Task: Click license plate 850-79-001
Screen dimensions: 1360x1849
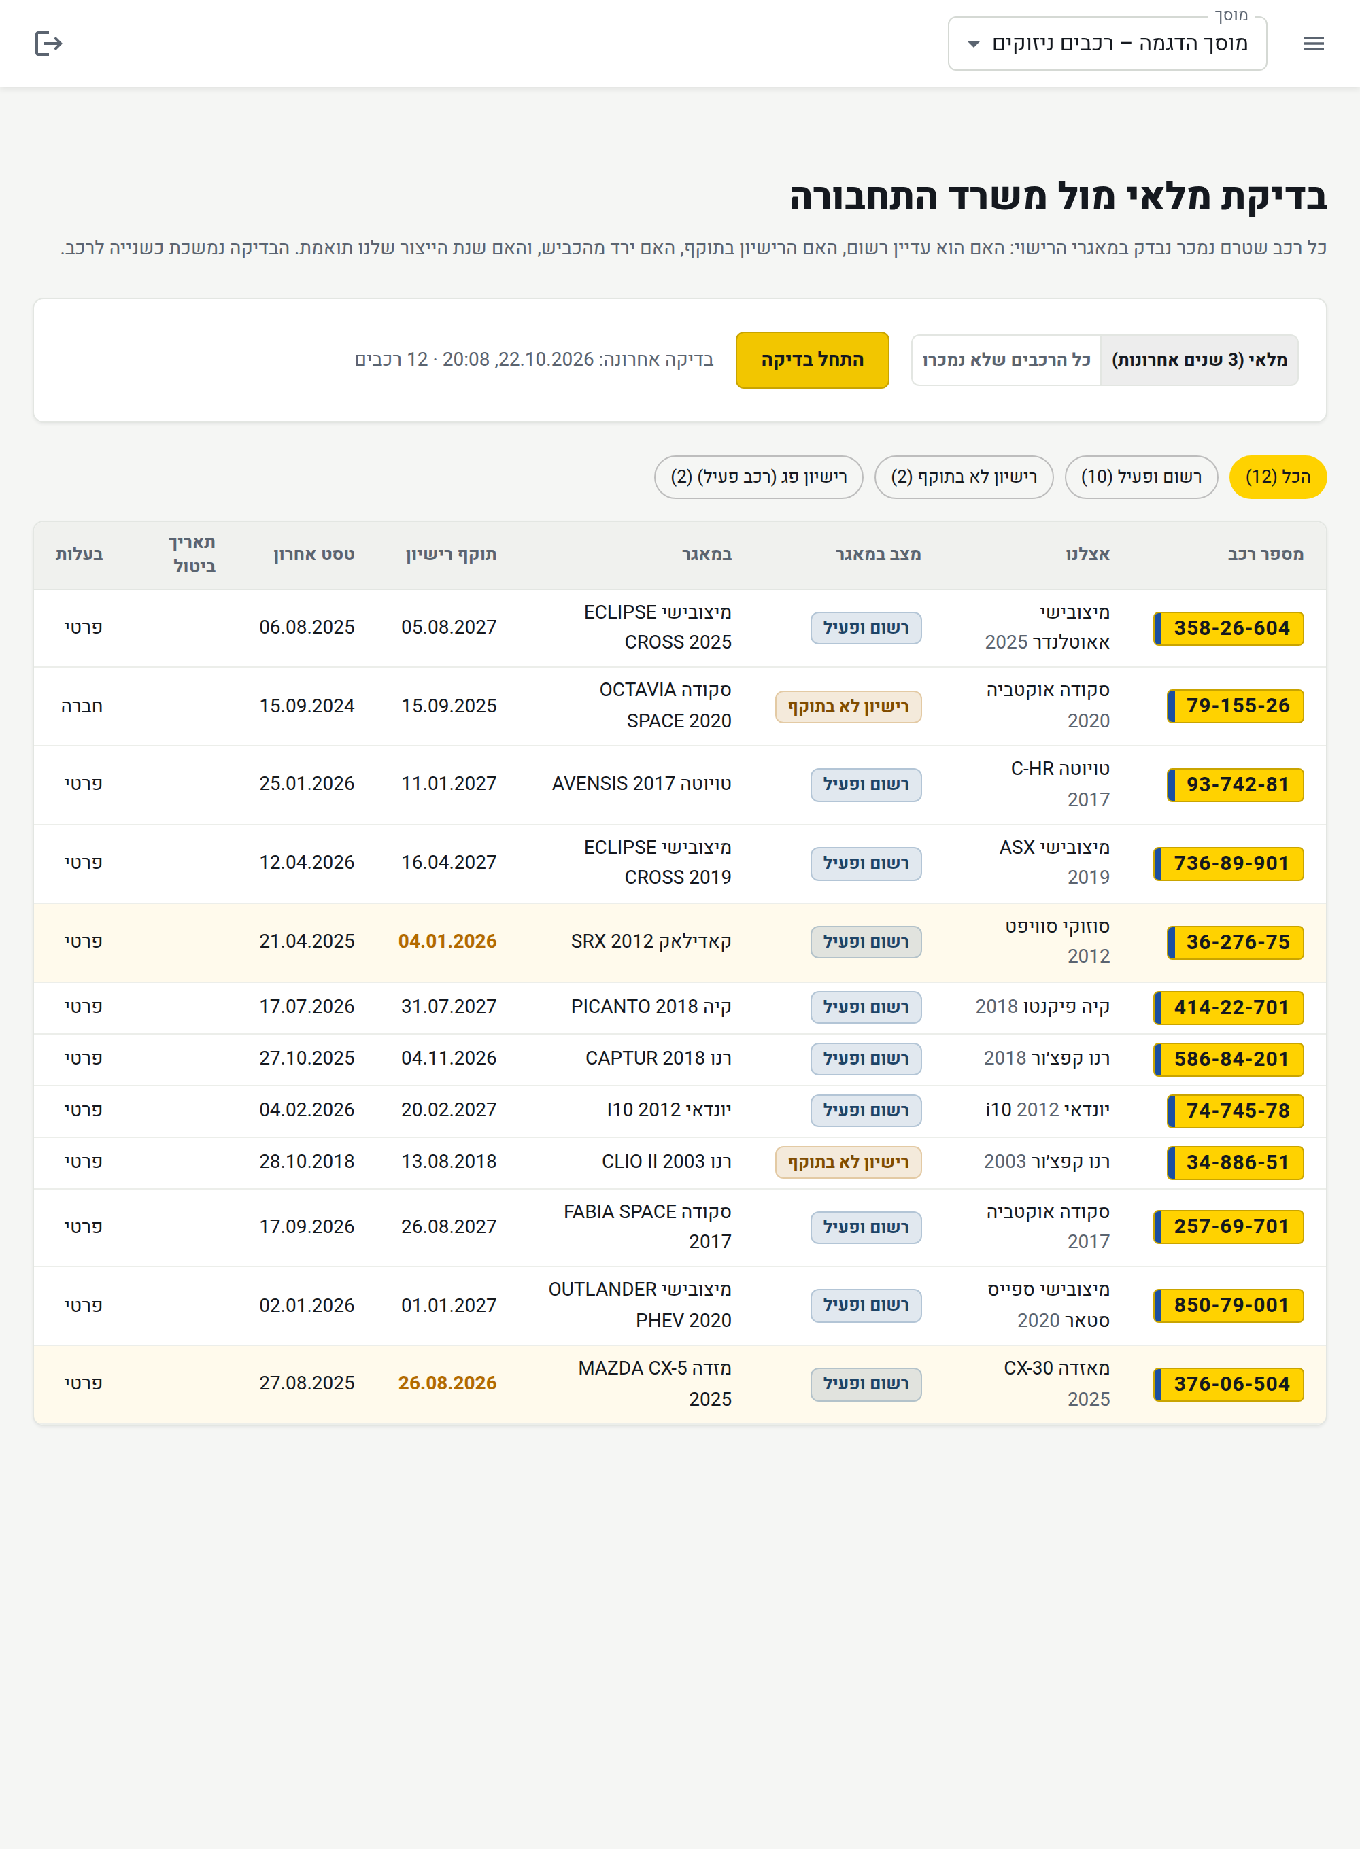Action: pyautogui.click(x=1228, y=1305)
